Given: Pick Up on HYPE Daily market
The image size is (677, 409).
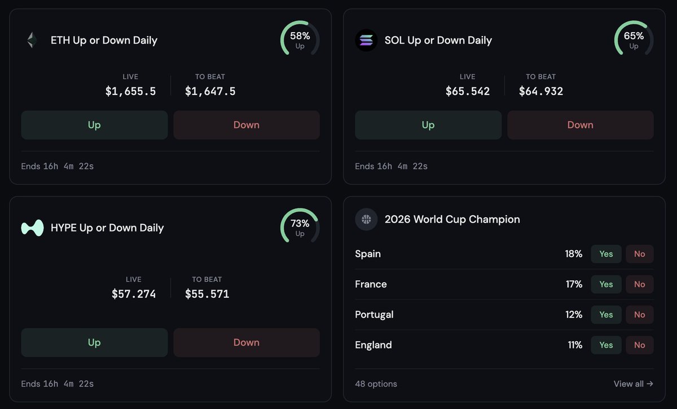Looking at the screenshot, I should pyautogui.click(x=94, y=342).
